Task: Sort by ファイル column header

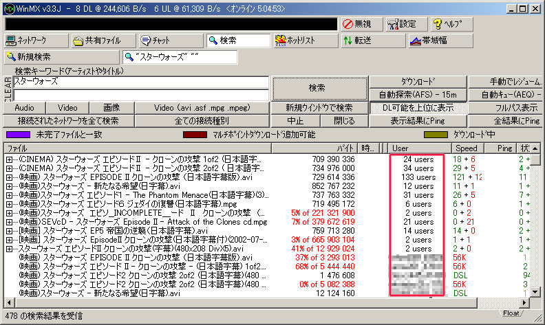Action: click(138, 148)
